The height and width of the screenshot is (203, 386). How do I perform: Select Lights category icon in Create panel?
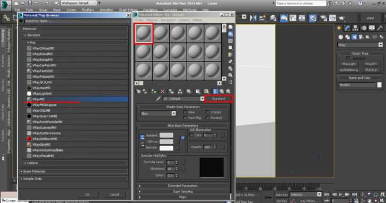[x=354, y=37]
